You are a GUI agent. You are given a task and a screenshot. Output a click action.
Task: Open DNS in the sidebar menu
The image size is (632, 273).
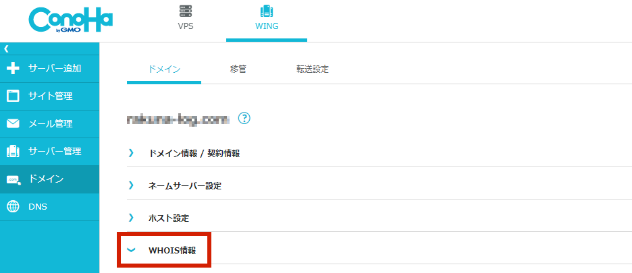click(x=49, y=207)
